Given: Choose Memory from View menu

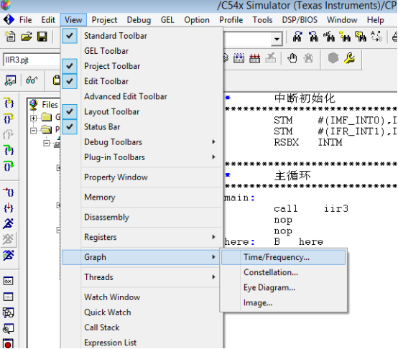Looking at the screenshot, I should click(x=142, y=197).
